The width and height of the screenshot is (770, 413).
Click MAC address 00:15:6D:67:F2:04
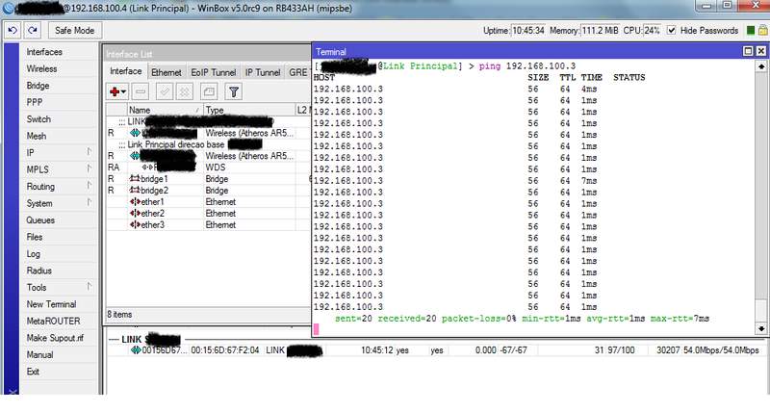(x=225, y=350)
